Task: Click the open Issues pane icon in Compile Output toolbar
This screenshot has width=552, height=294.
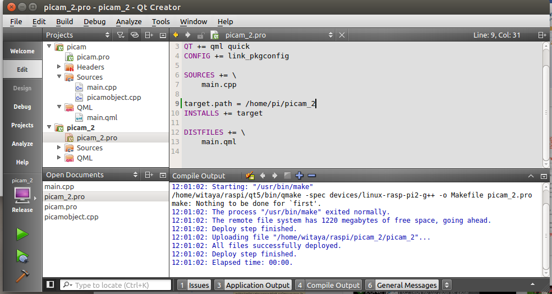Action: click(x=250, y=176)
